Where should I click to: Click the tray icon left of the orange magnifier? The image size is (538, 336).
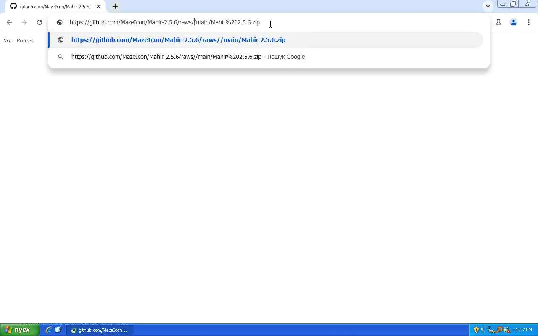491,330
